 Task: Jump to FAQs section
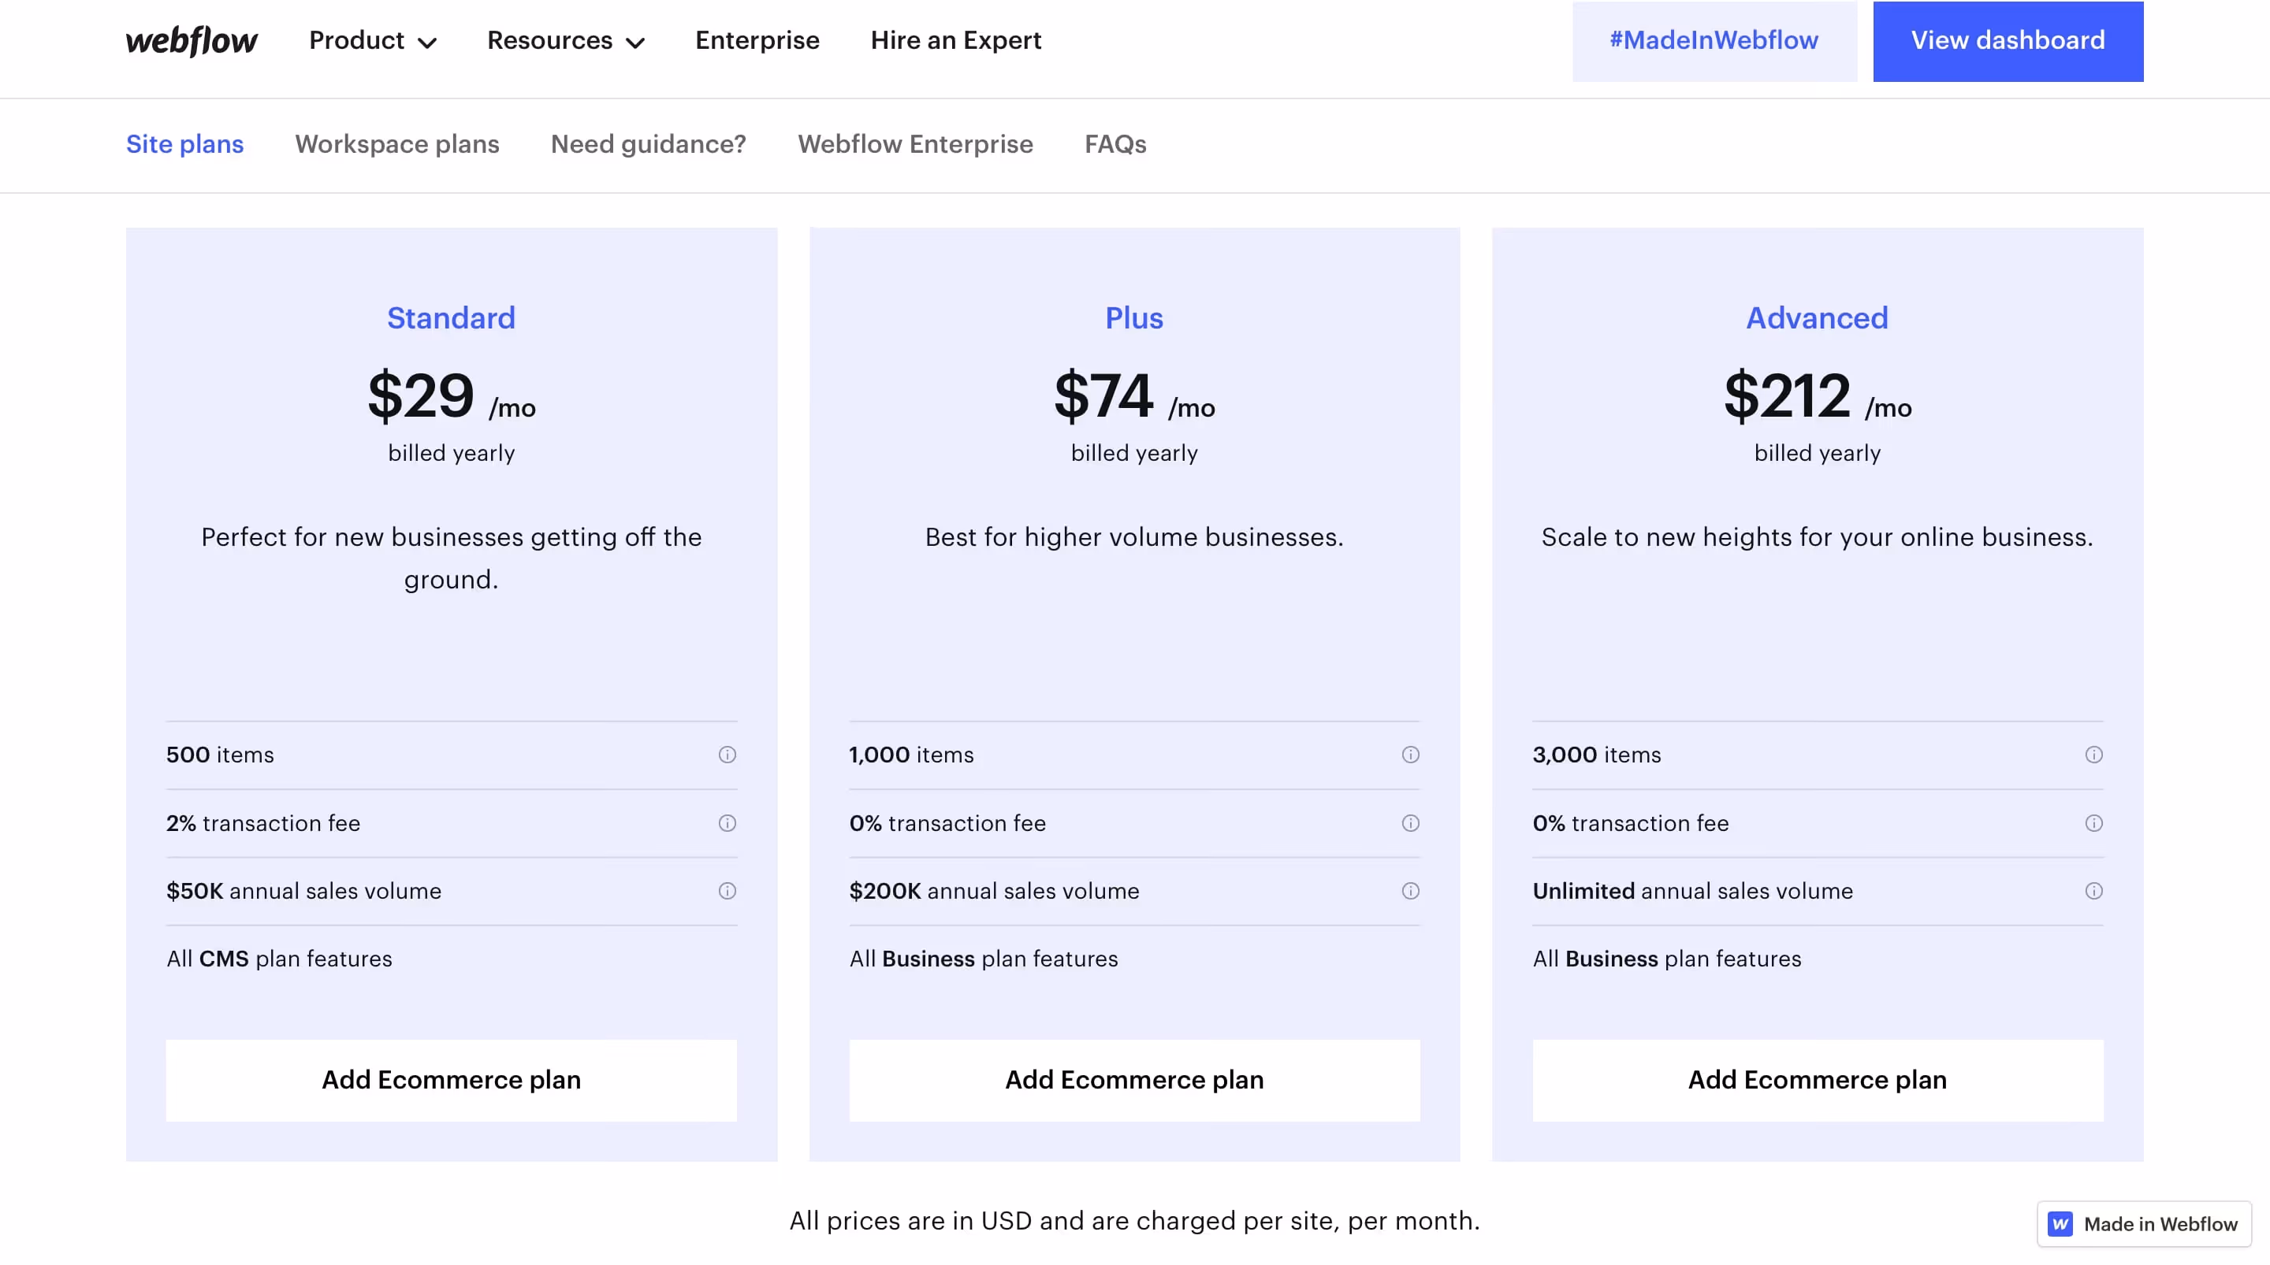point(1115,144)
